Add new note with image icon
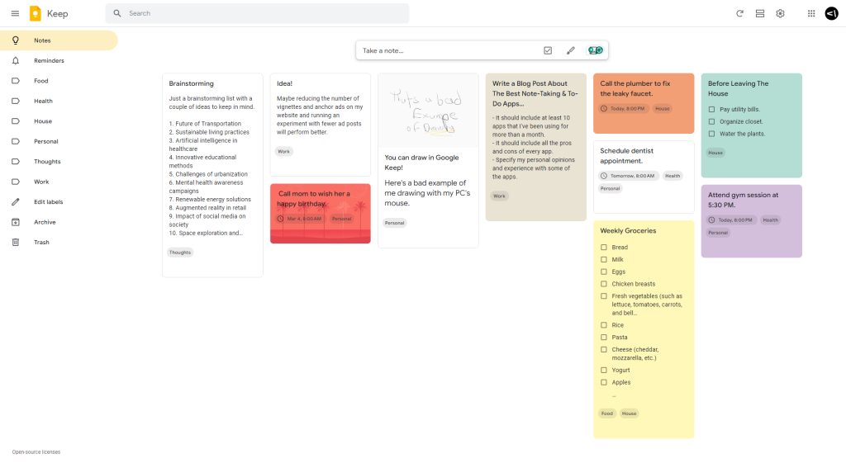Viewport: 846px width, 463px height. tap(595, 50)
